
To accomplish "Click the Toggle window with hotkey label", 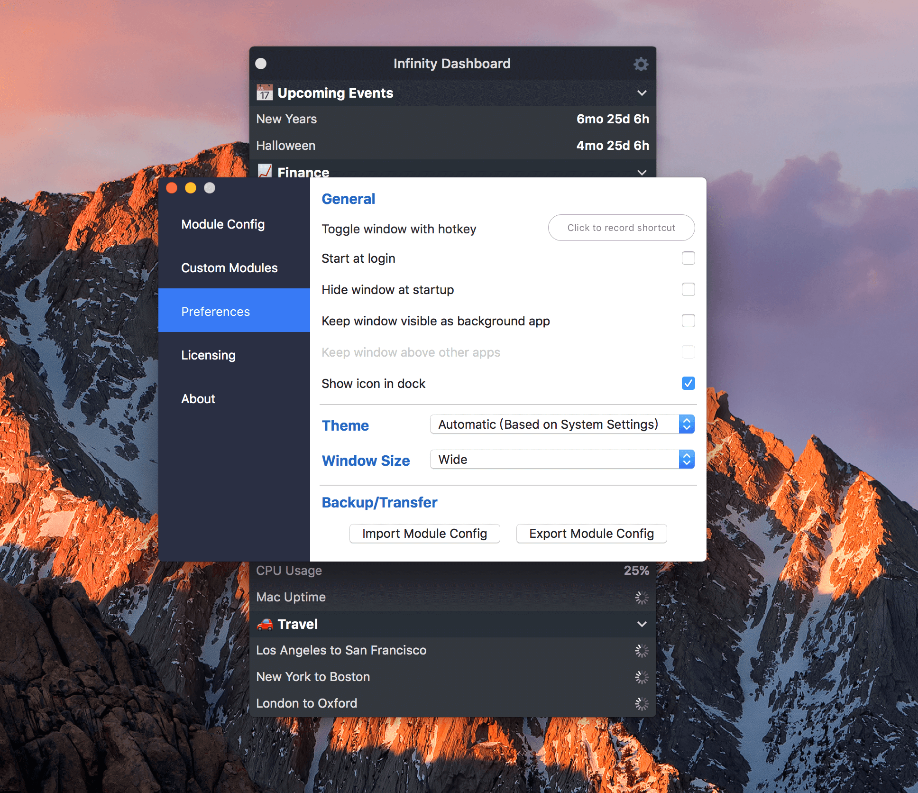I will point(399,229).
